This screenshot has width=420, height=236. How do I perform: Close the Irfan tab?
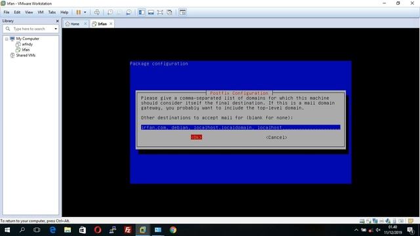tap(111, 24)
